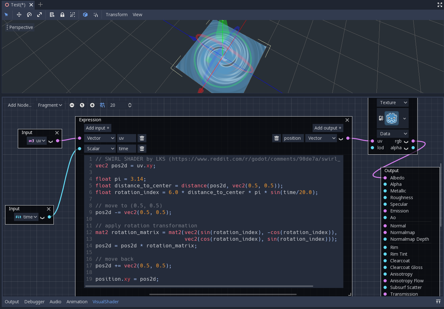
Task: Switch to the Debugger bottom panel tab
Action: tap(34, 302)
